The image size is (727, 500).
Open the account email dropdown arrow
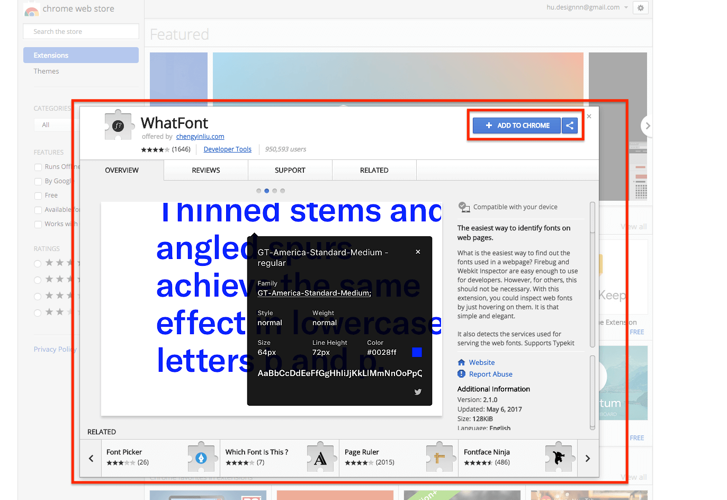626,7
